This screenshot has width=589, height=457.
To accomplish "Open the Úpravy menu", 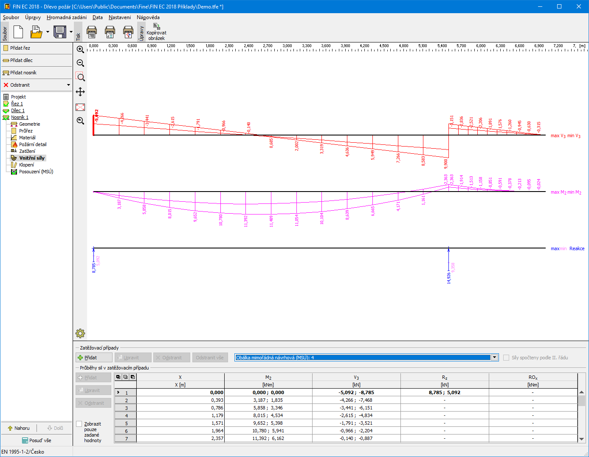I will 33,17.
